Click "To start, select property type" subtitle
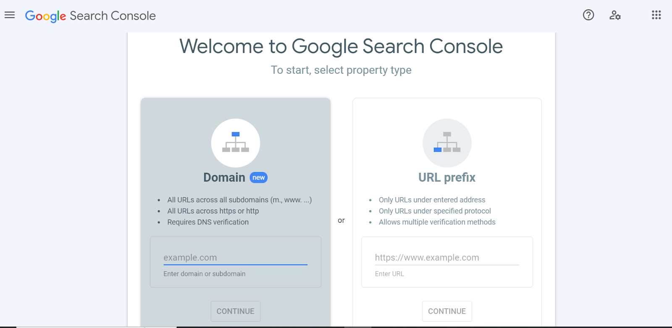Screen dimensions: 672x328 341,70
